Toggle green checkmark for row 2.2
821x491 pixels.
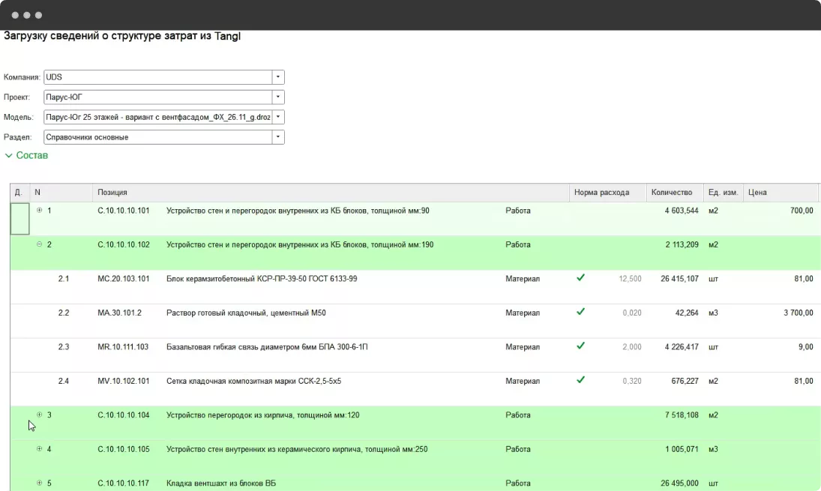pos(580,313)
